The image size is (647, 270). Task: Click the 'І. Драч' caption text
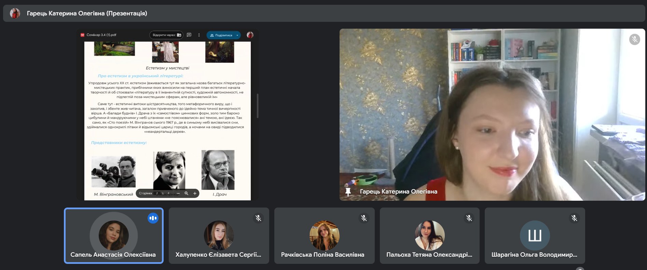coord(220,194)
